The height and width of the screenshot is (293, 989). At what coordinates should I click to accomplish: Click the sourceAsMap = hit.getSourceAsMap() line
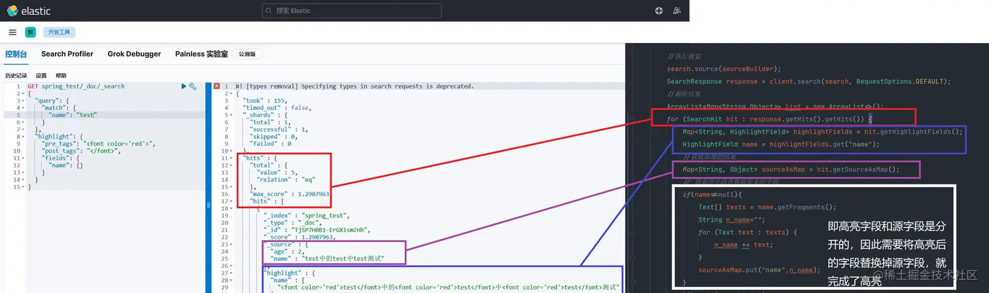coord(791,169)
